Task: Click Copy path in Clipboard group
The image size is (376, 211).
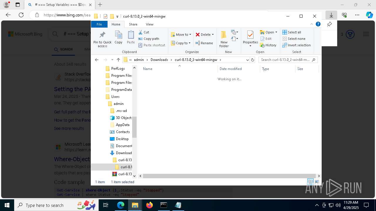Action: point(149,39)
